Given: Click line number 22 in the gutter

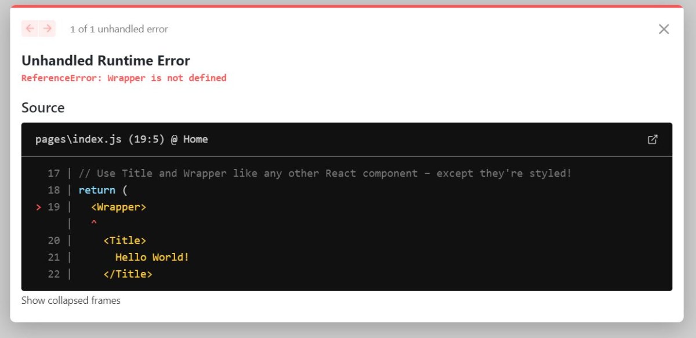Looking at the screenshot, I should click(54, 274).
